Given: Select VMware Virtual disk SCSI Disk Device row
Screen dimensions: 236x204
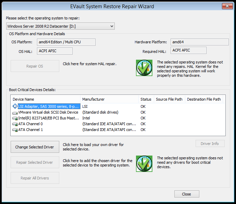Looking at the screenshot, I should [x=118, y=112].
